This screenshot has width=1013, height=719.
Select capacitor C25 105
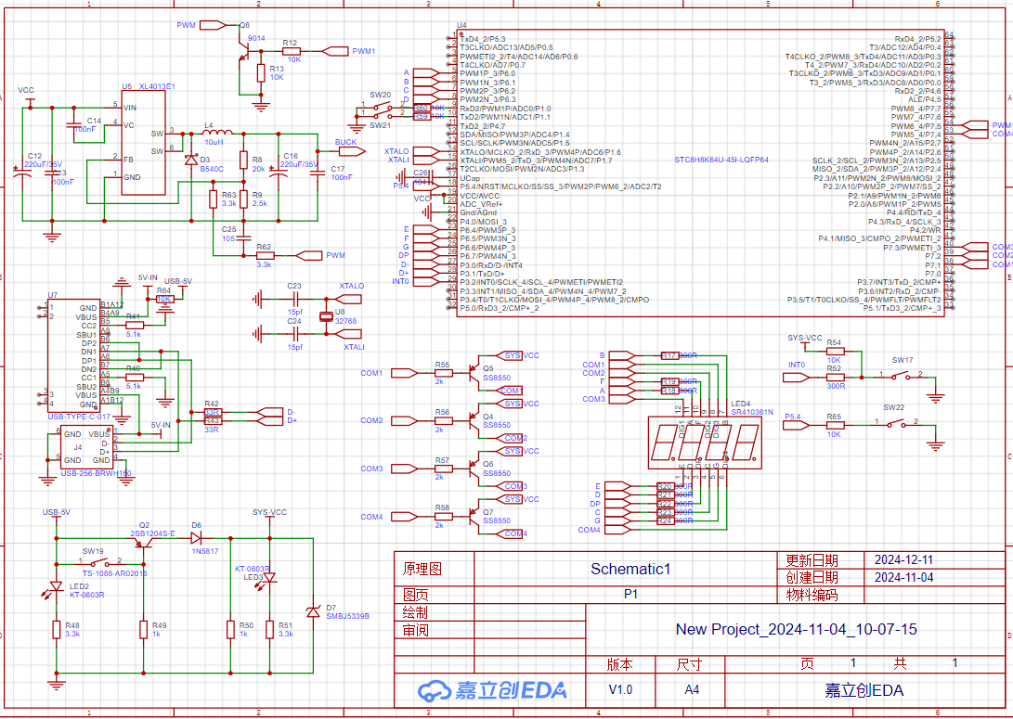[x=243, y=237]
